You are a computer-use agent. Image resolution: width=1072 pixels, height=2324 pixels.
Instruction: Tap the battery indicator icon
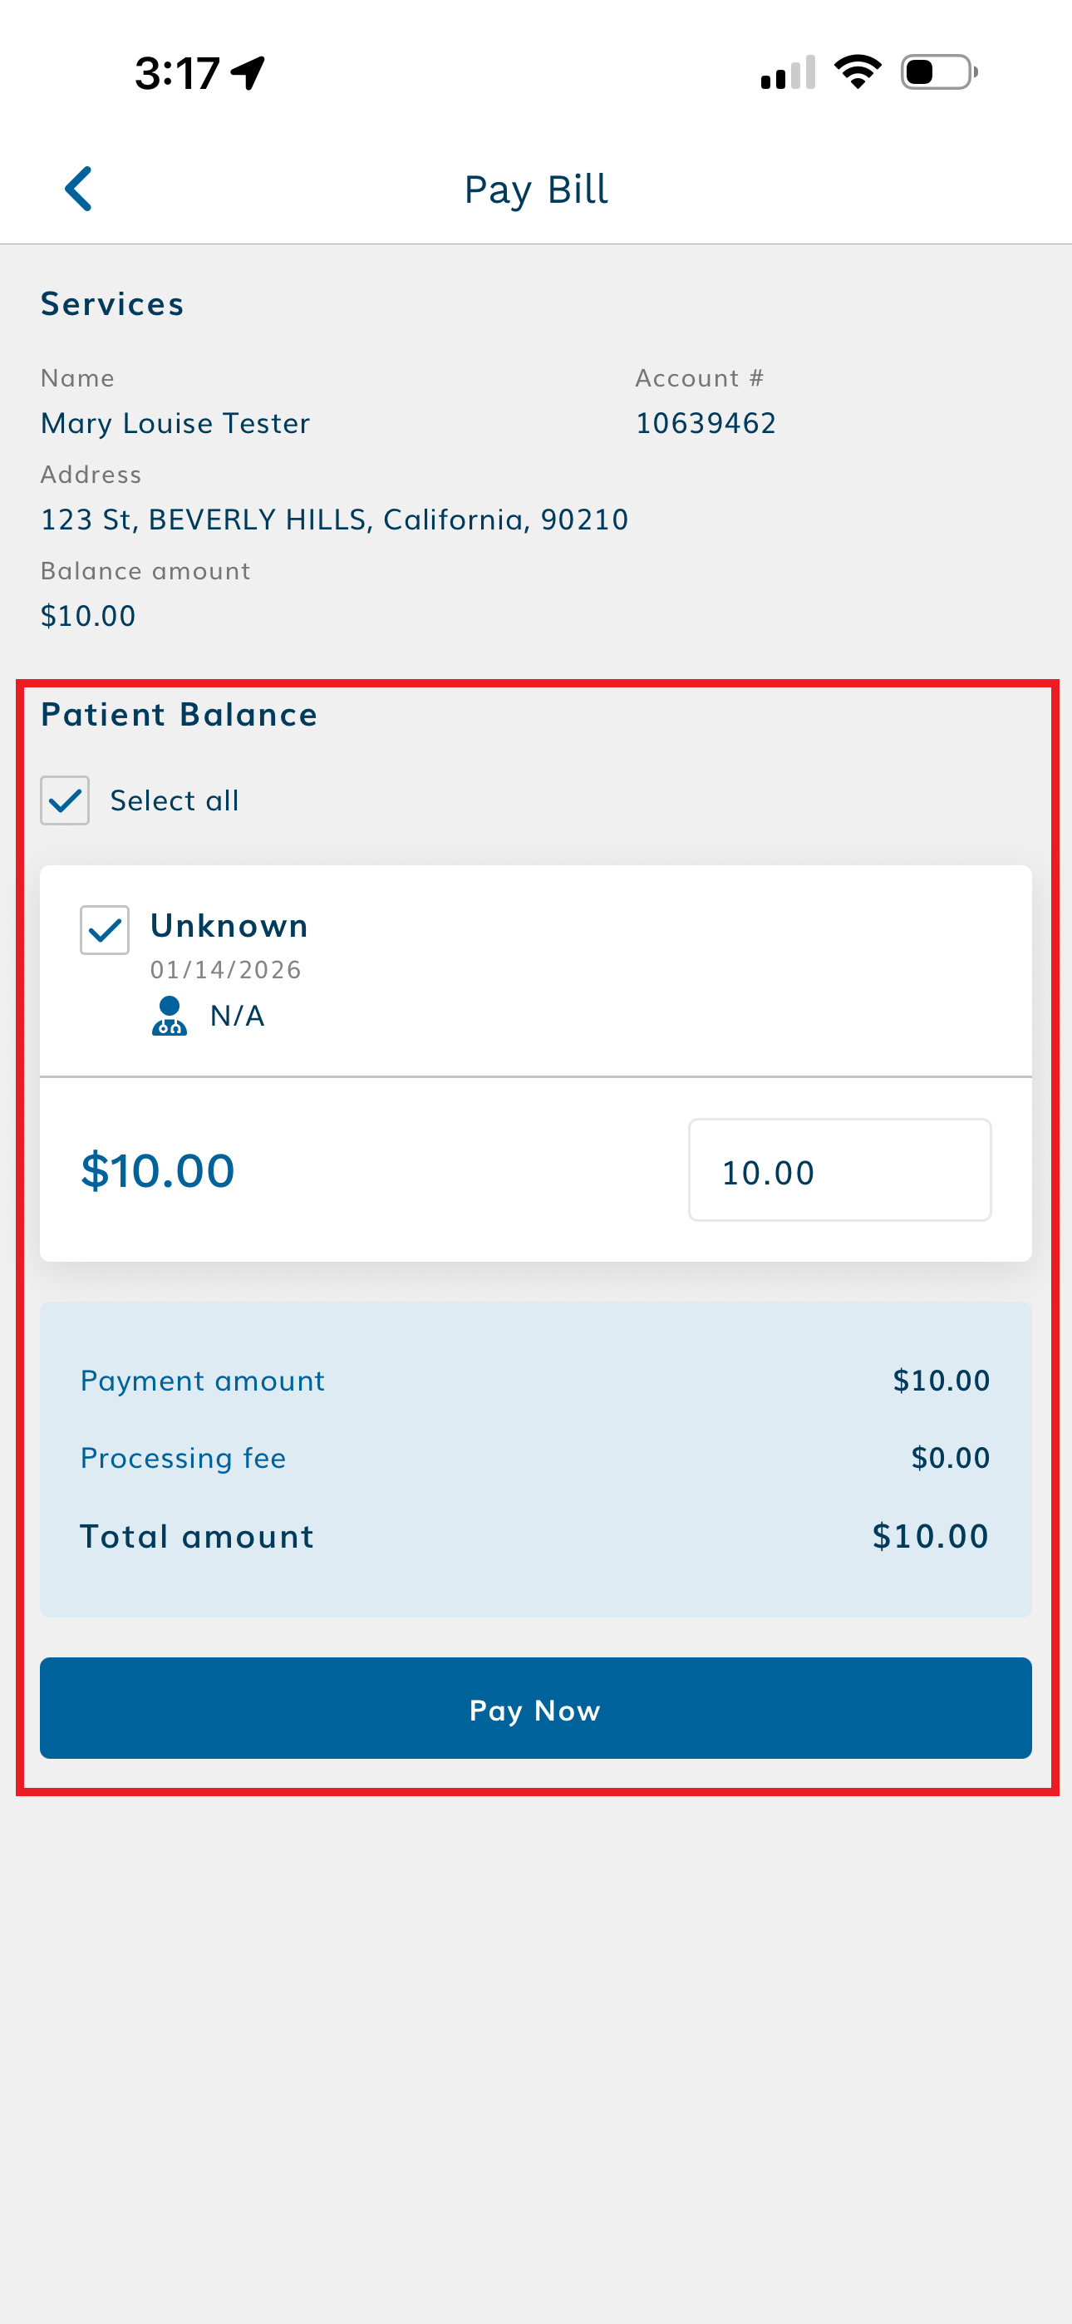[938, 72]
